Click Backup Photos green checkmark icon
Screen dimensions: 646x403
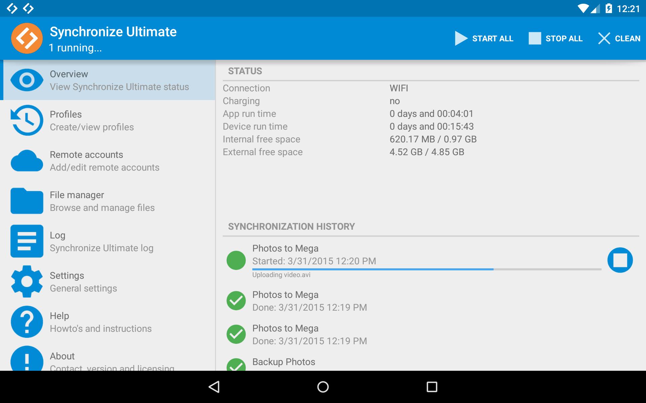236,365
